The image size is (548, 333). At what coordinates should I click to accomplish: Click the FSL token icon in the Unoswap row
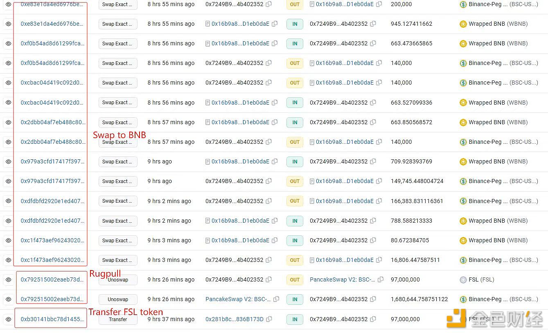click(x=463, y=280)
